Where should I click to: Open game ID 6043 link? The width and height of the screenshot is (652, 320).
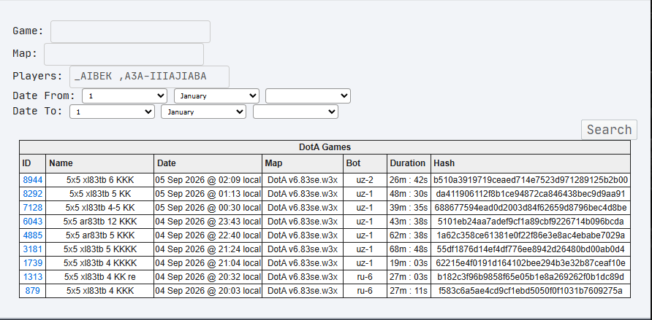click(x=32, y=222)
